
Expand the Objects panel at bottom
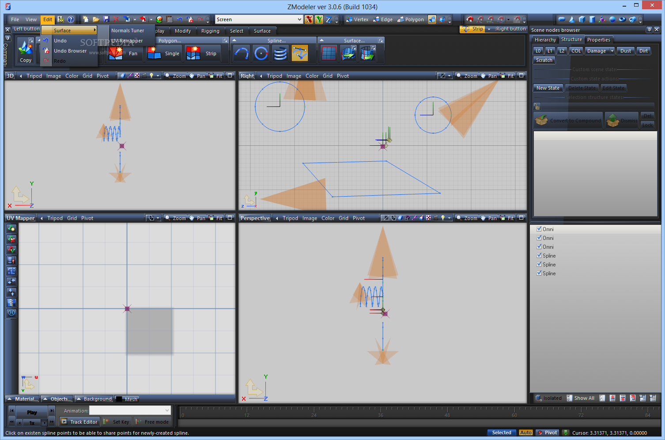57,399
